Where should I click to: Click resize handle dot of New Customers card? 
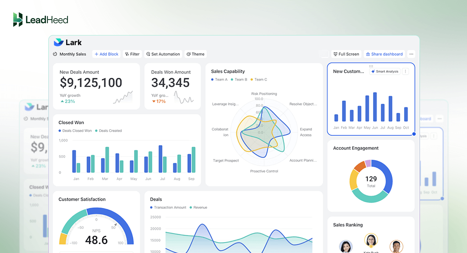[x=414, y=134]
